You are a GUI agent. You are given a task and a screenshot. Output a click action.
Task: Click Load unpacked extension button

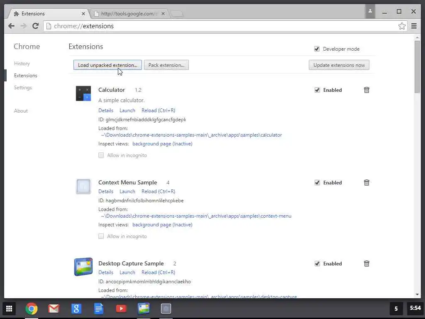(x=107, y=65)
